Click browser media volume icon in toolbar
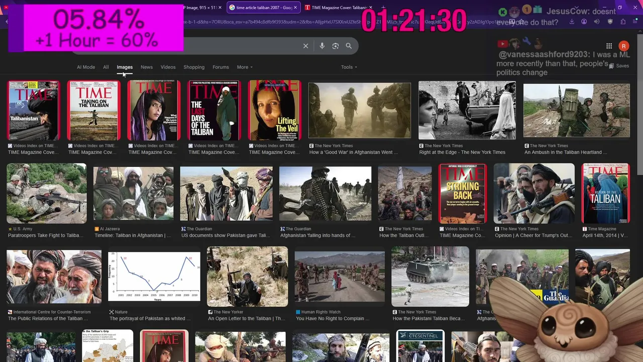Viewport: 643px width, 362px height. click(x=597, y=22)
